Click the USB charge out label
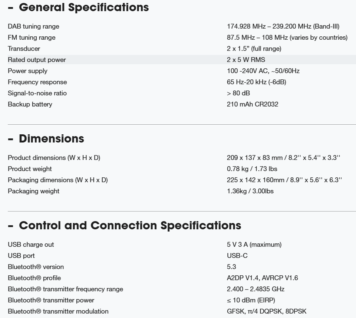The width and height of the screenshot is (356, 318). 31,245
